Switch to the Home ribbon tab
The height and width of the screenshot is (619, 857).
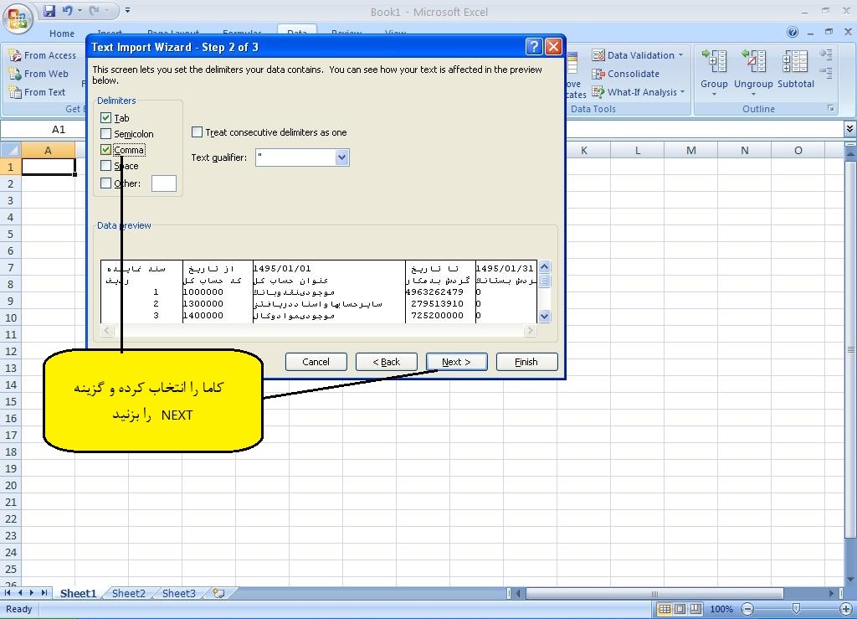pos(62,34)
